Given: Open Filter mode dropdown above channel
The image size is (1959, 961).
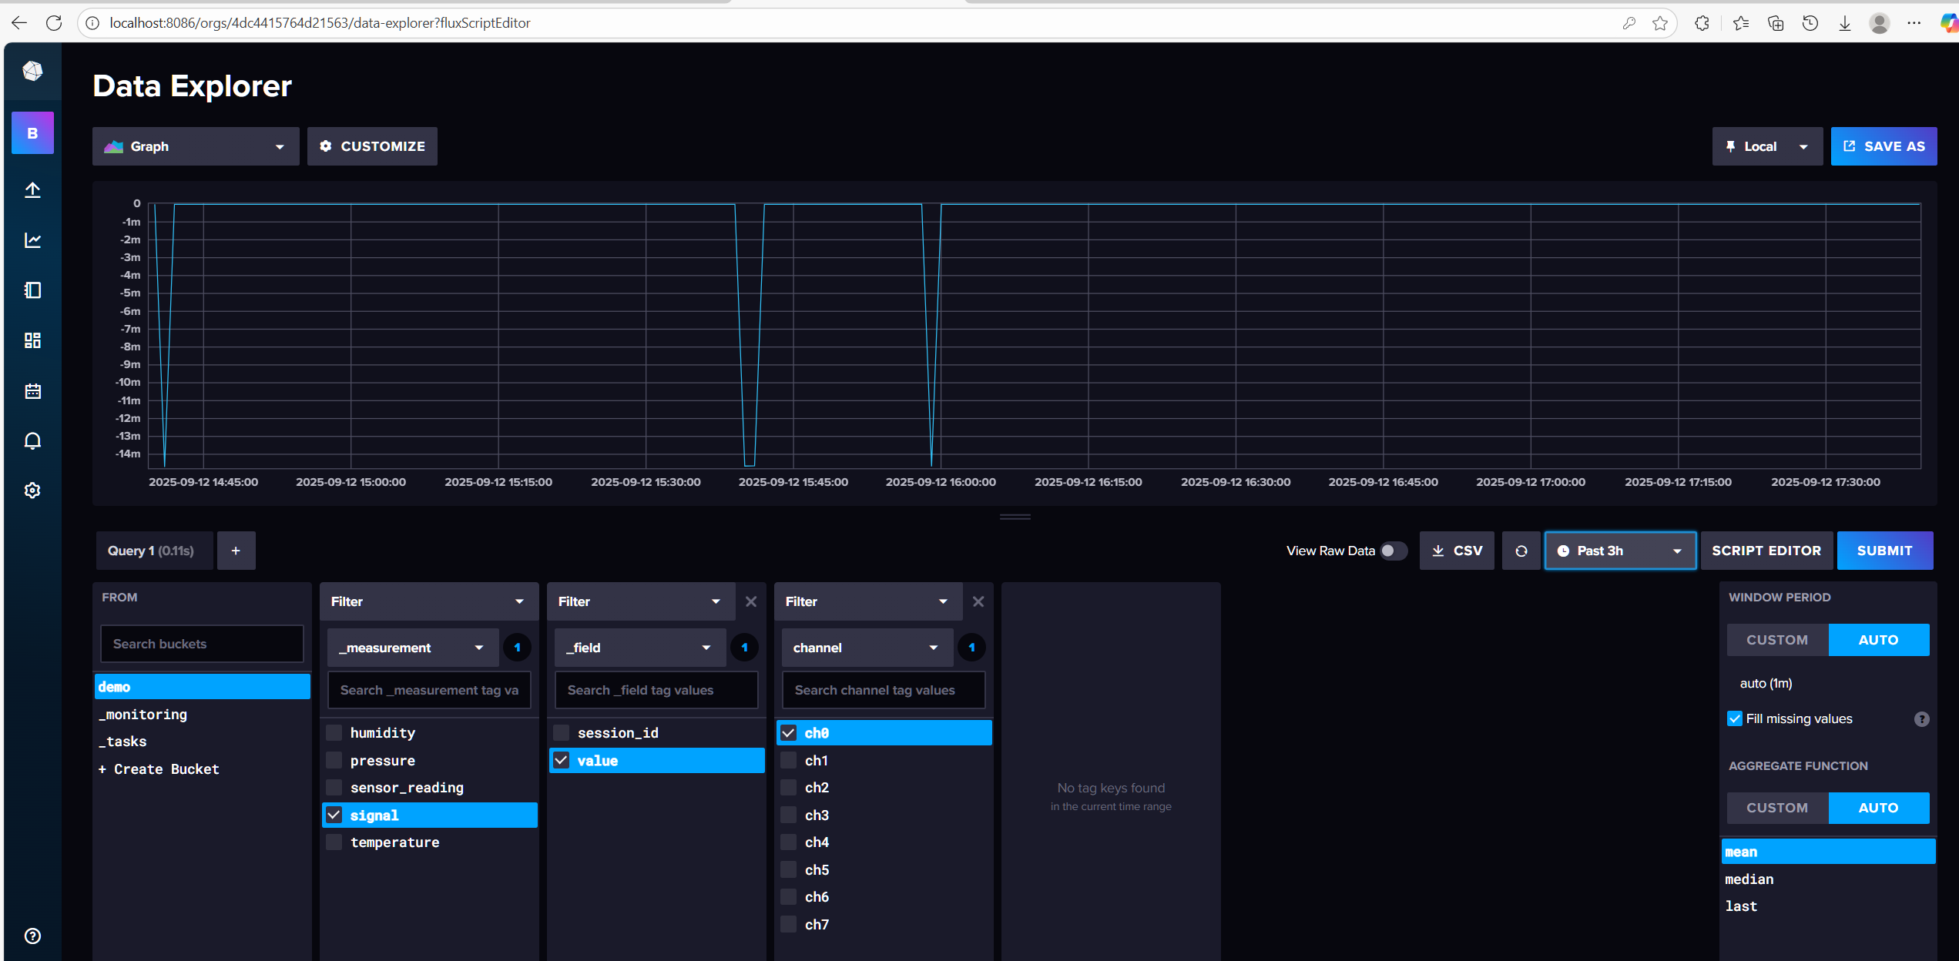Looking at the screenshot, I should [x=868, y=601].
